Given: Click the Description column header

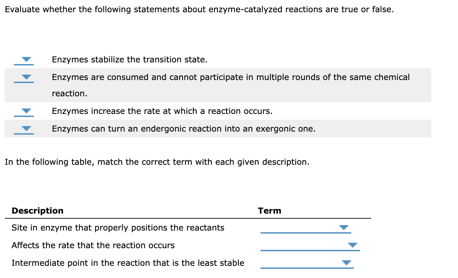Looking at the screenshot, I should click(x=38, y=211).
